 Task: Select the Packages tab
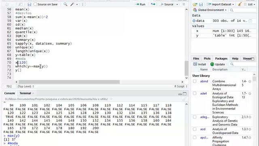click(221, 58)
